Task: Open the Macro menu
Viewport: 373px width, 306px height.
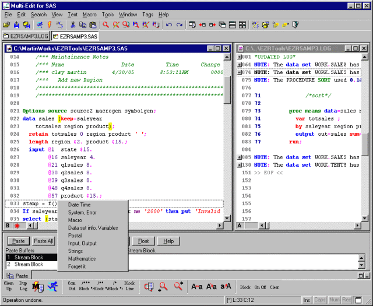Action: (x=89, y=14)
